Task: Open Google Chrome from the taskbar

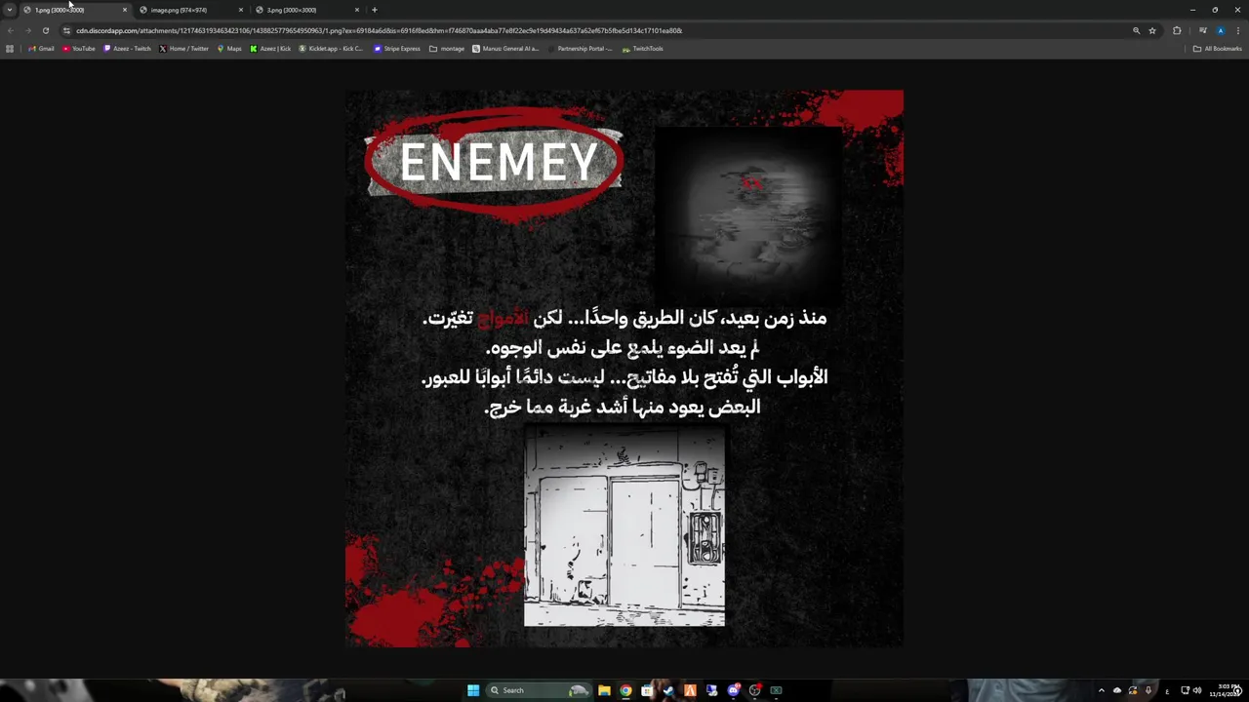Action: 625,690
